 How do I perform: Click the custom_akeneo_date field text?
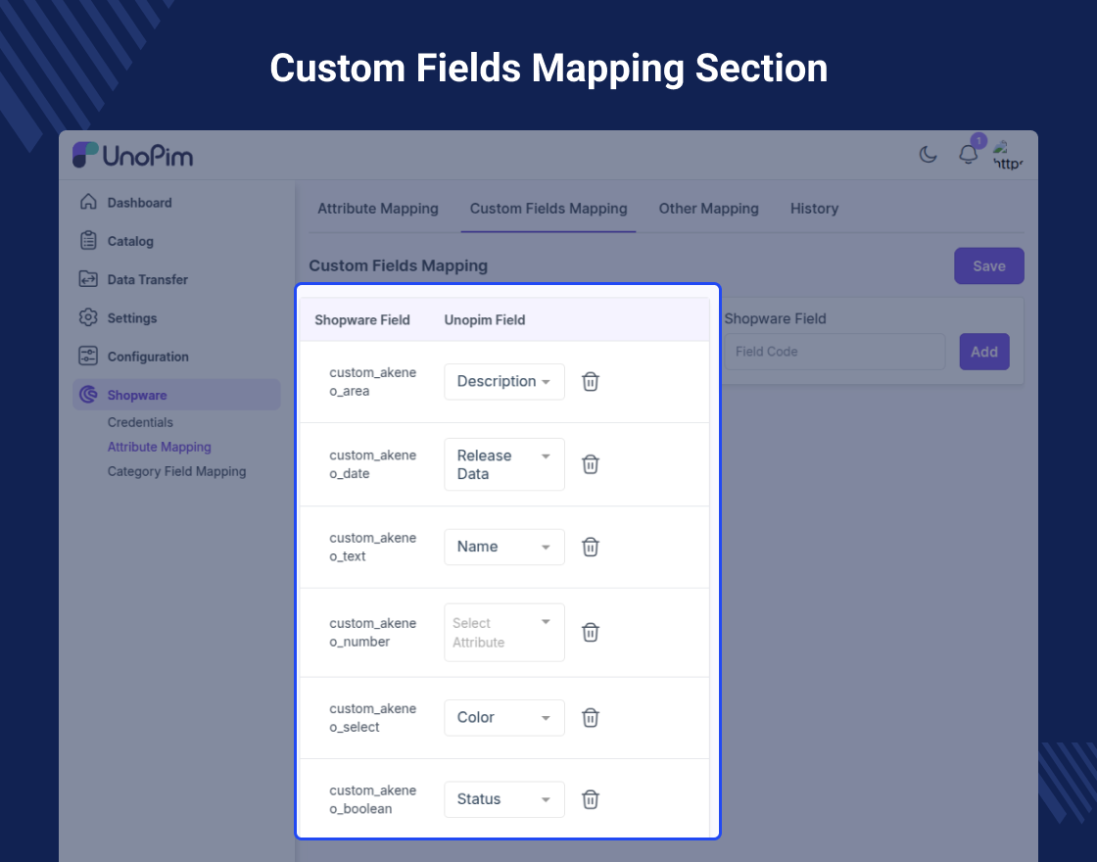372,464
